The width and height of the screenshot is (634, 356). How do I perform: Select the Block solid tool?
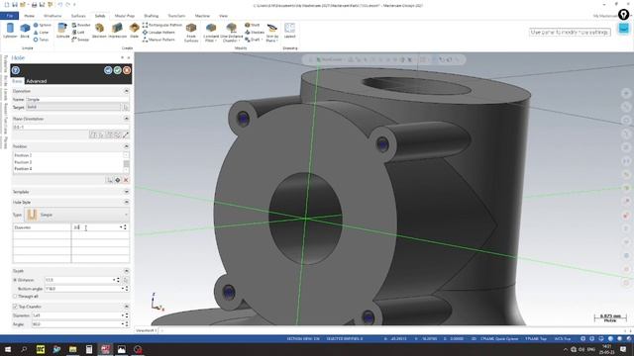coord(25,31)
